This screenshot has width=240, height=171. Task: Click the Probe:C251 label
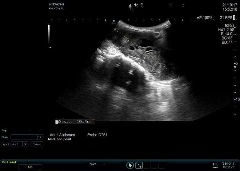click(x=97, y=135)
